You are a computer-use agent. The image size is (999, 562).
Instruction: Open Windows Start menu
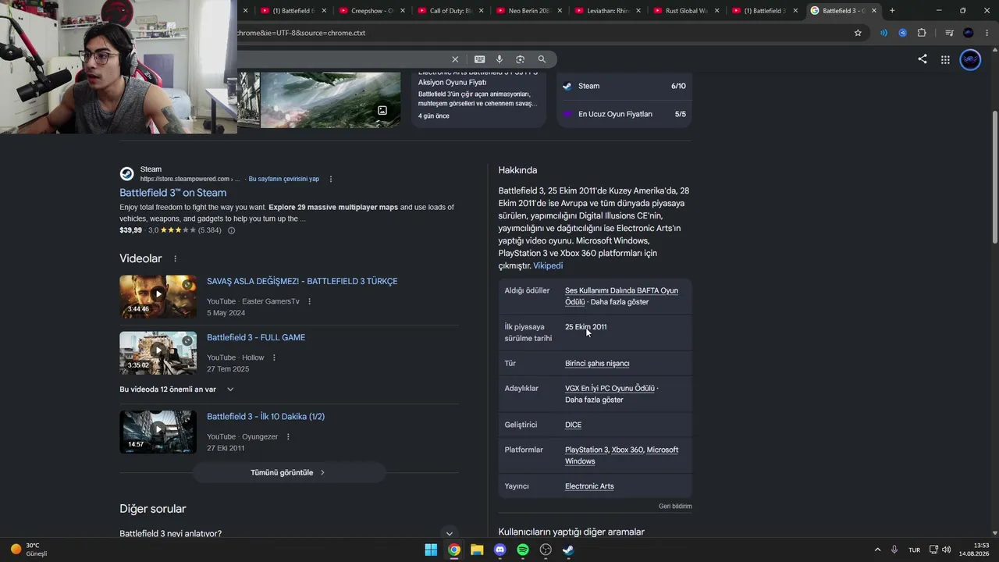pyautogui.click(x=431, y=550)
